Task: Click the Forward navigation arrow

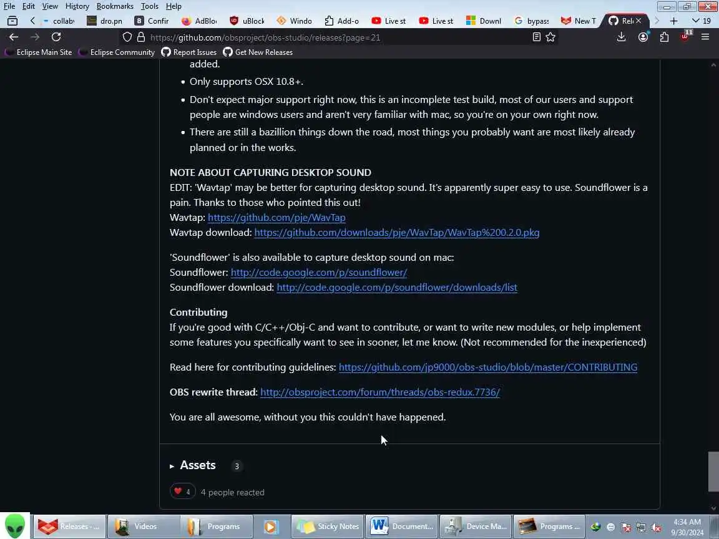Action: [35, 37]
